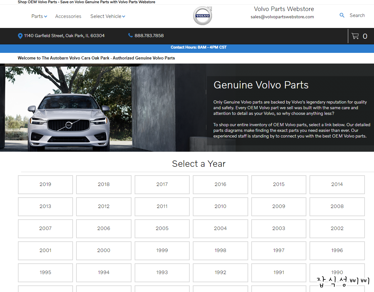Viewport: 374px width, 292px height.
Task: Click the cart item count 0
Action: point(365,36)
